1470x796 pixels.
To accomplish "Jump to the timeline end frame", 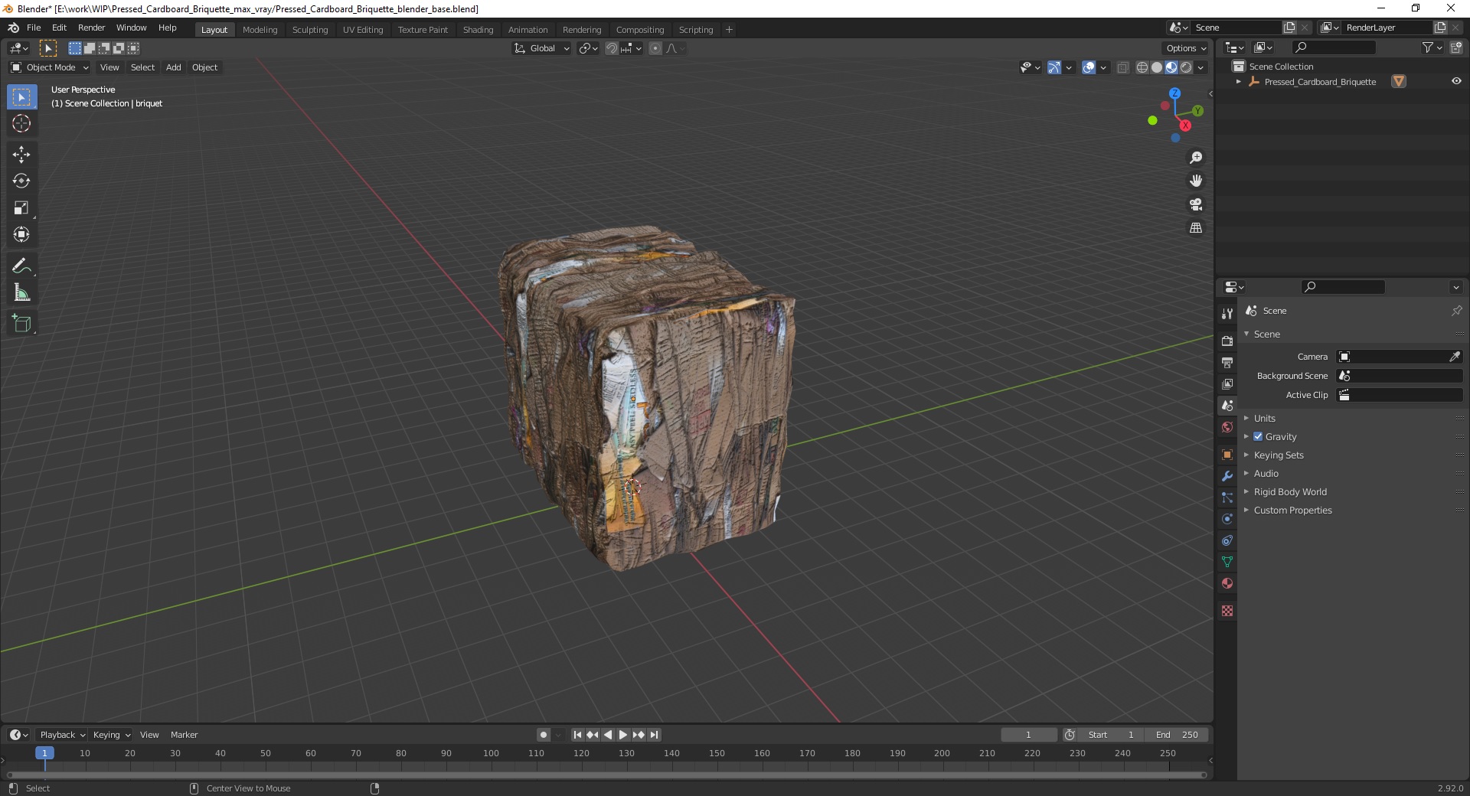I will pyautogui.click(x=654, y=735).
